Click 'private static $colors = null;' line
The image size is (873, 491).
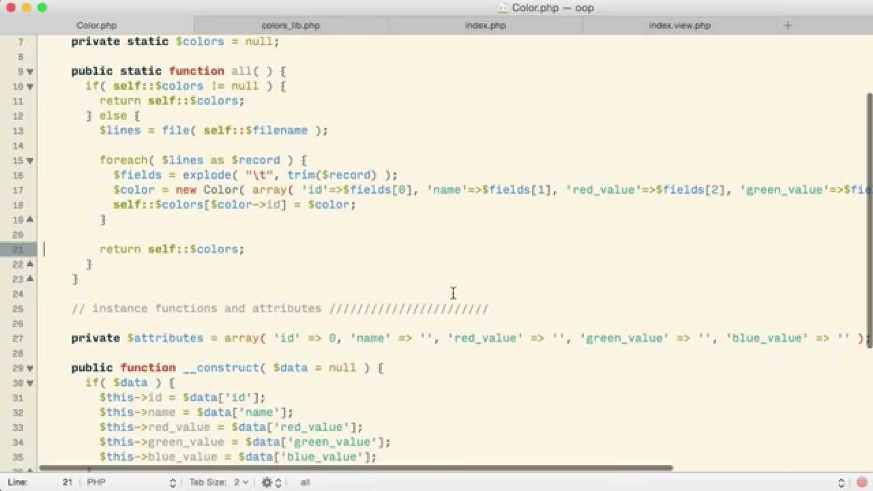click(x=175, y=42)
